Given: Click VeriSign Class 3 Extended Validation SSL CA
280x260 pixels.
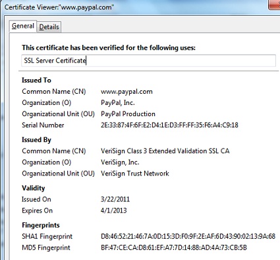Looking at the screenshot, I should (x=165, y=151).
